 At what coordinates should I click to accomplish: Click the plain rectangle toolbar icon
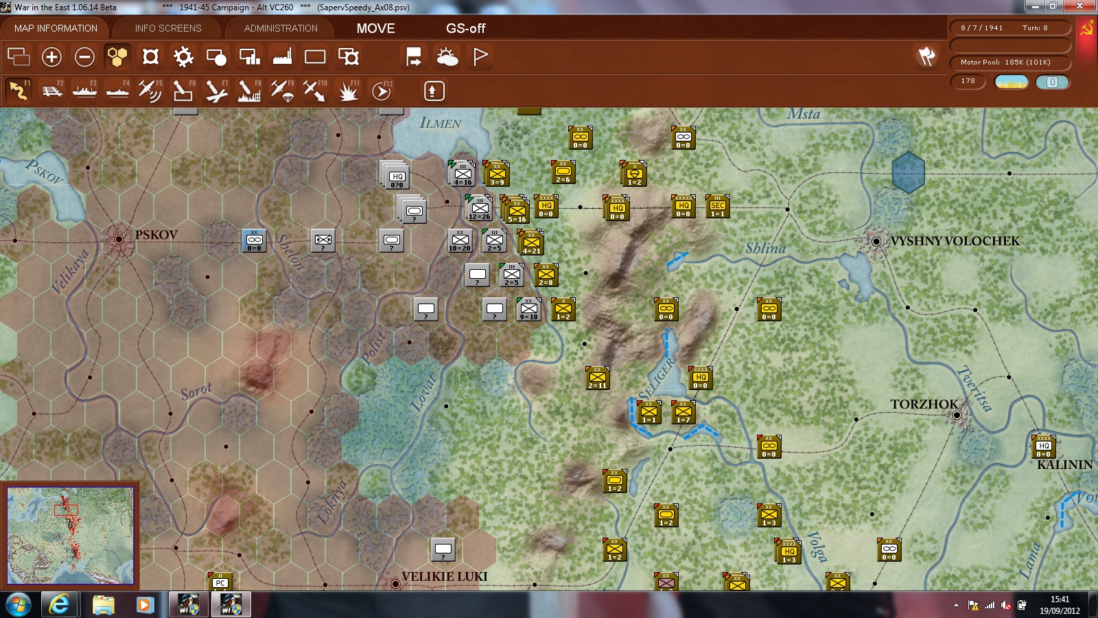click(315, 56)
